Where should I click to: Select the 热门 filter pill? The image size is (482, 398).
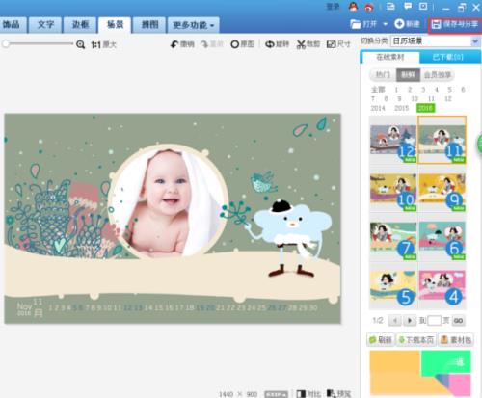coord(383,75)
